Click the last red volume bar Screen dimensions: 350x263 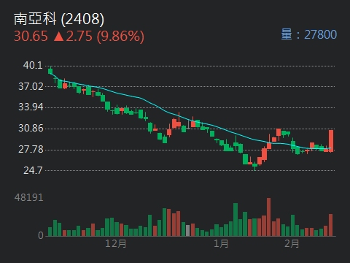331,225
